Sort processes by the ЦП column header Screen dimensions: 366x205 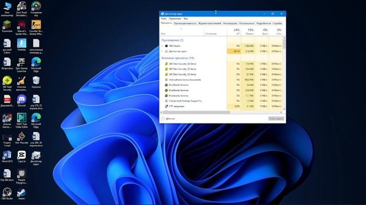point(234,32)
